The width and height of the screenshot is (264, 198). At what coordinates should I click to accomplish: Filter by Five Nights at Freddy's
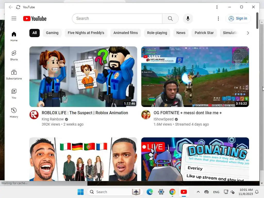(86, 33)
